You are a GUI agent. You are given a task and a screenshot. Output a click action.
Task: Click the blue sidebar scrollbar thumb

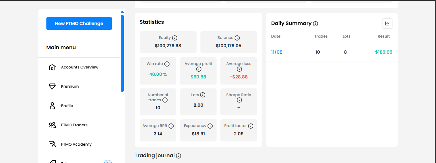coord(122,53)
